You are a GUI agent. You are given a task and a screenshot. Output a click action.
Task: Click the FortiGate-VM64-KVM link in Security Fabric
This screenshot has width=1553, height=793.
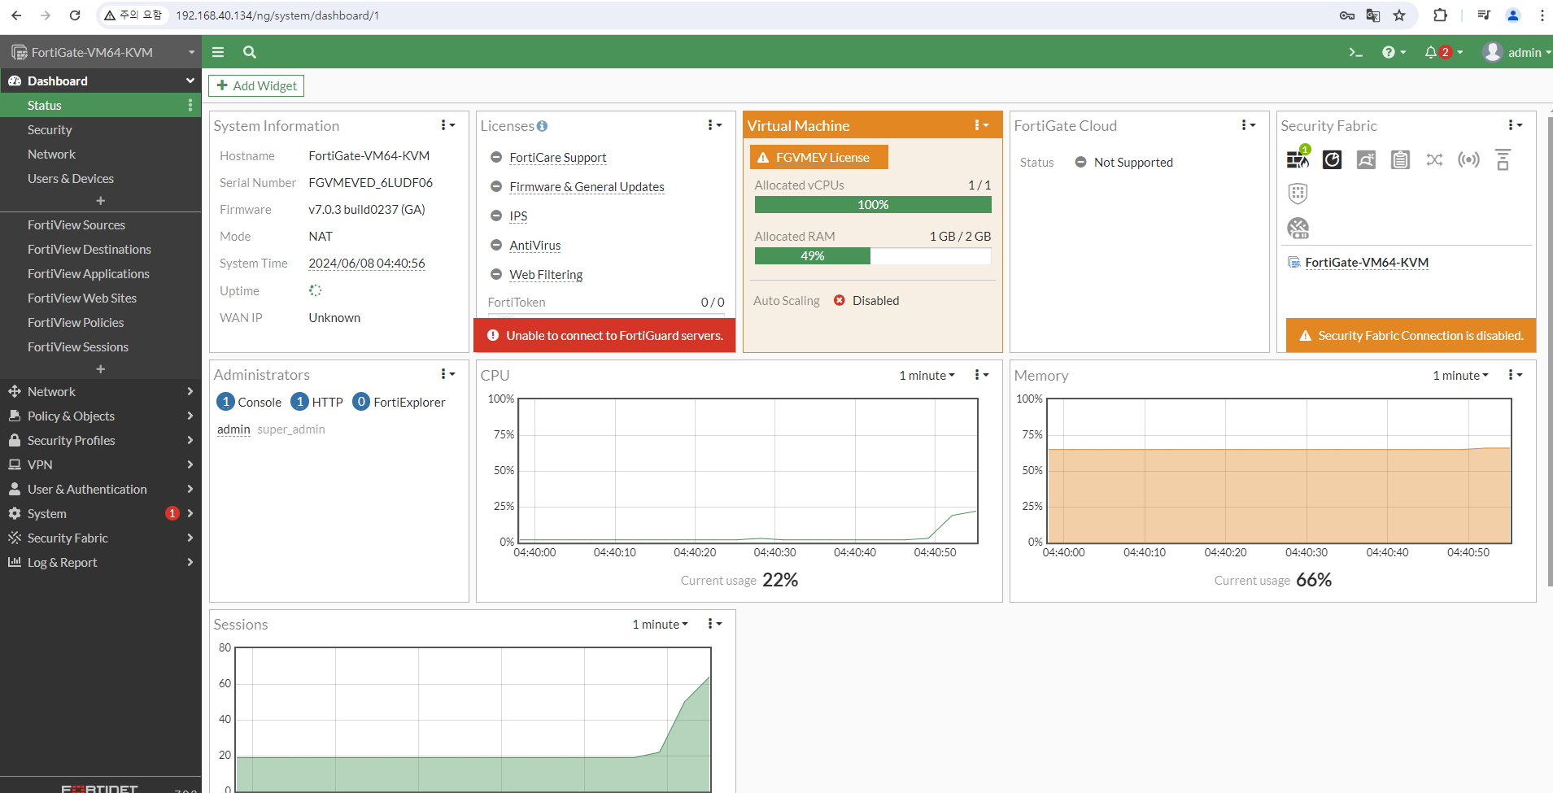coord(1367,262)
